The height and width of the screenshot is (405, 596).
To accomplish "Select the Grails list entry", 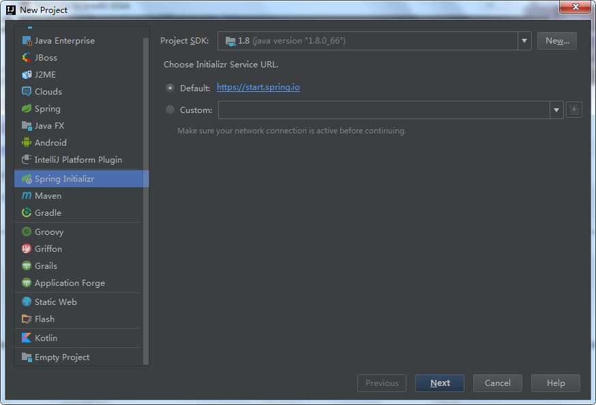I will (78, 265).
